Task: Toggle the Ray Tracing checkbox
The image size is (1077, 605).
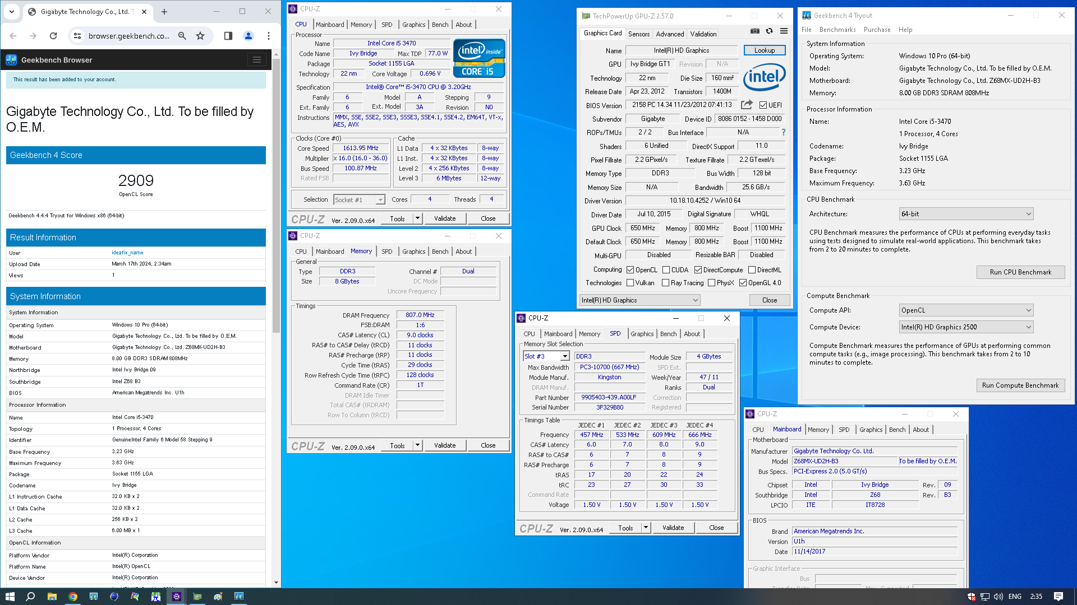Action: point(665,283)
